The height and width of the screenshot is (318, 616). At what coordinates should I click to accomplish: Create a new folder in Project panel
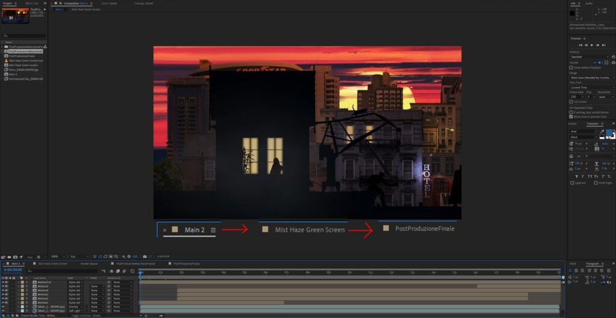coord(9,257)
